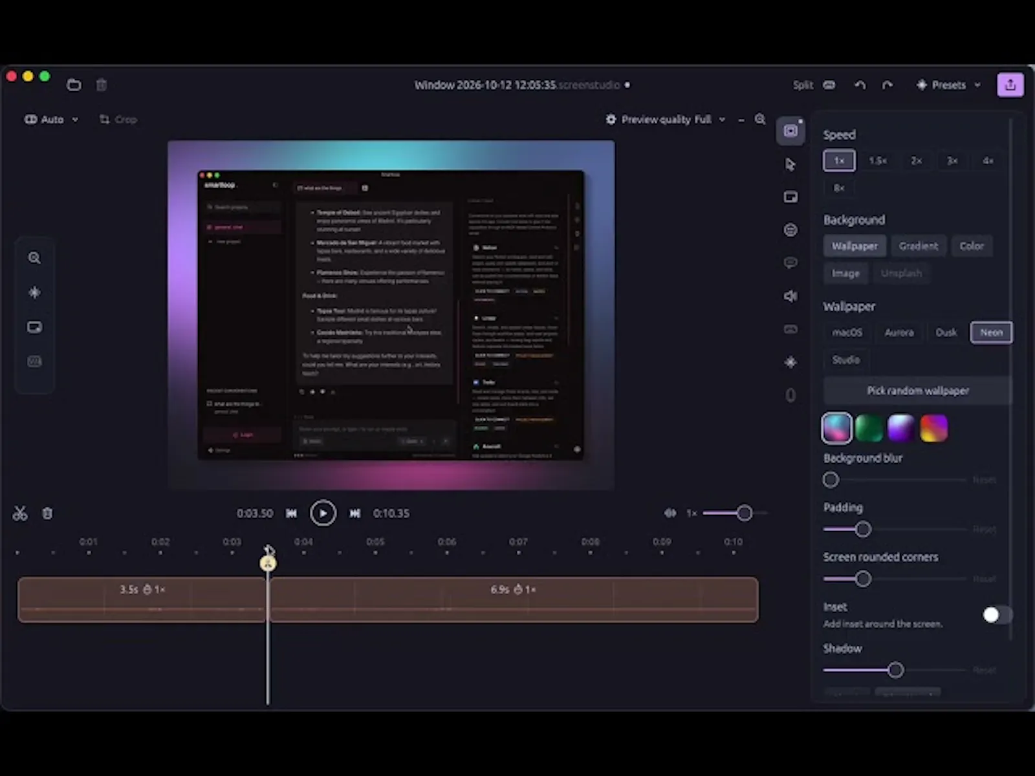Choose the Aurora wallpaper category
Screen dimensions: 1035x776
(899, 332)
